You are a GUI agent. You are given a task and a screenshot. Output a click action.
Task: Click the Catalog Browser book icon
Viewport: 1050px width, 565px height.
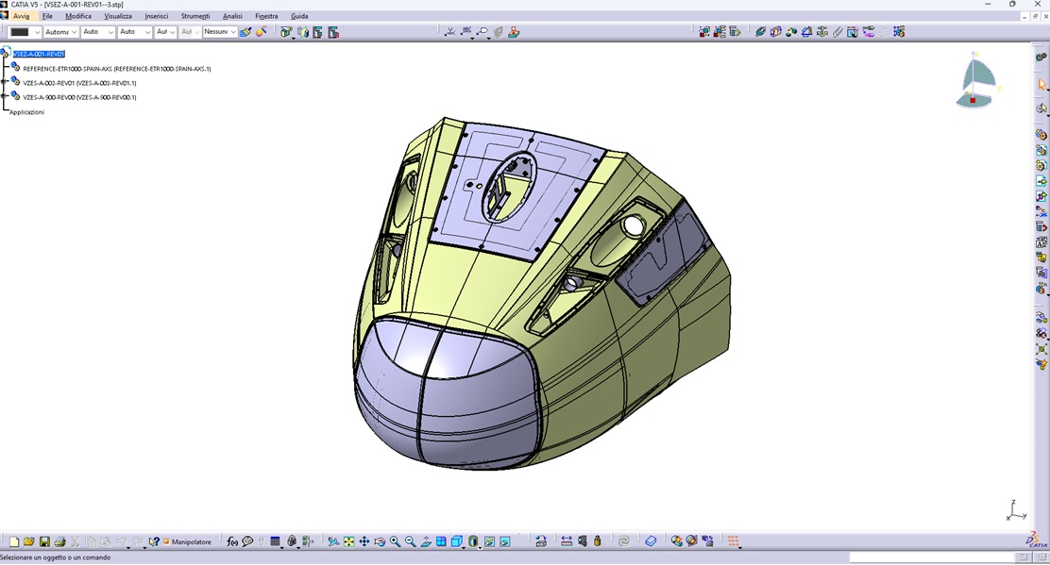coord(651,541)
